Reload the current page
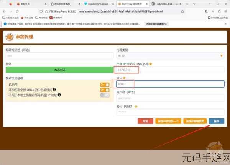Screen dimensions: 230x165 (x=17, y=12)
